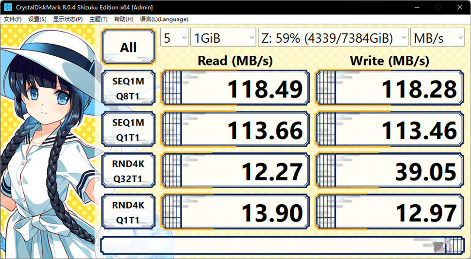This screenshot has width=471, height=259.
Task: Open the drive dropdown showing Z: 59%
Action: tap(333, 37)
